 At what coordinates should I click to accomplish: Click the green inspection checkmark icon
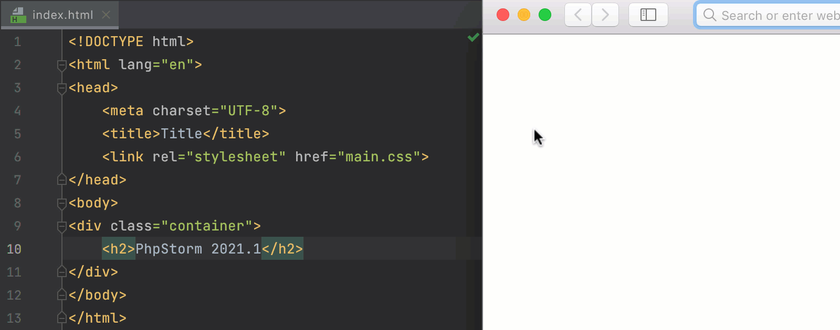[474, 37]
